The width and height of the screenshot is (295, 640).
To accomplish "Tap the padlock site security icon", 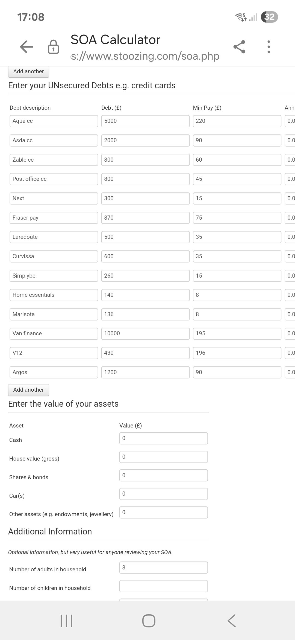I will pos(53,47).
